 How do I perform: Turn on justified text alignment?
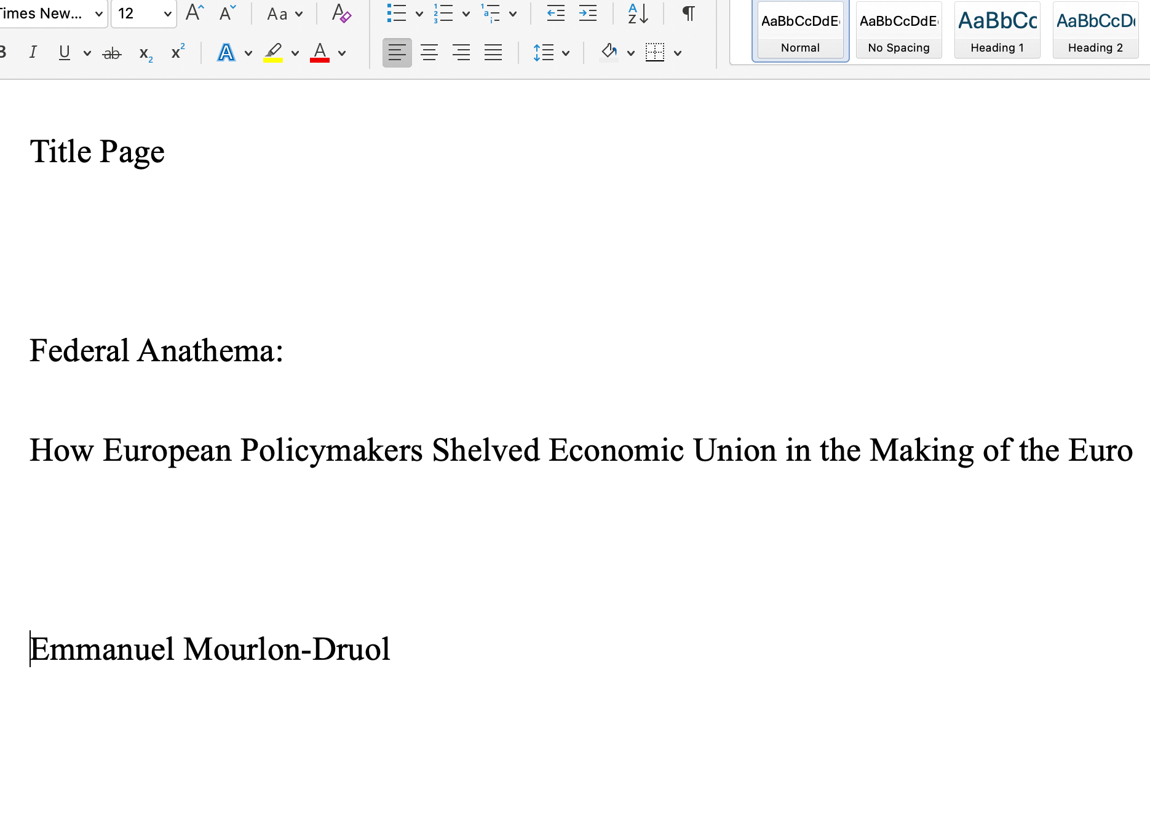click(x=493, y=53)
